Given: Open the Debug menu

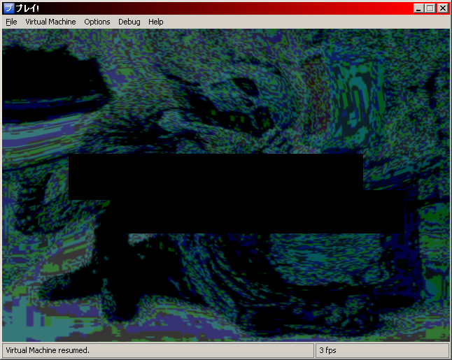Looking at the screenshot, I should (129, 22).
